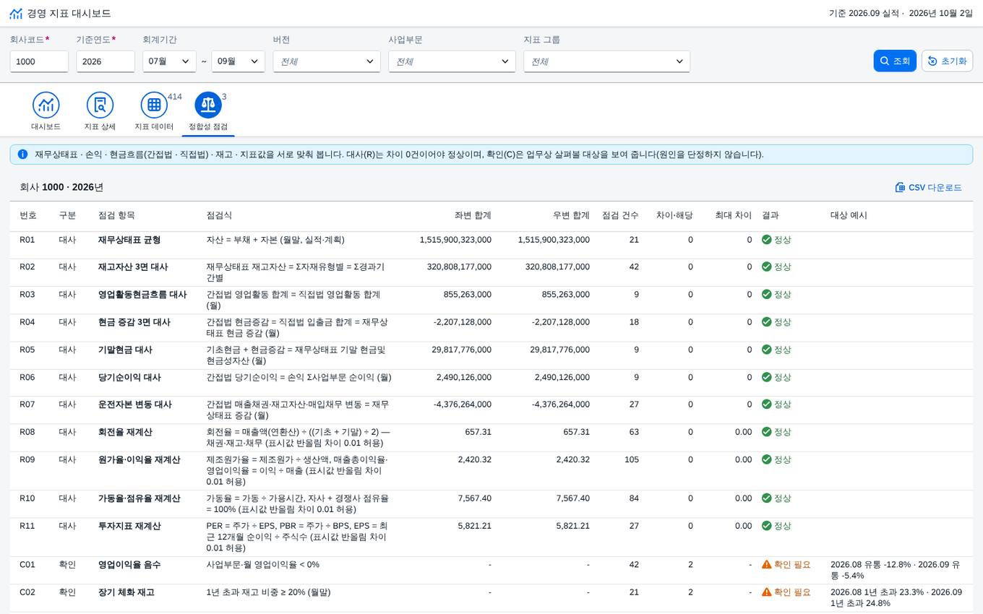983x614 pixels.
Task: Click the 점검 항목 column header
Action: (116, 215)
